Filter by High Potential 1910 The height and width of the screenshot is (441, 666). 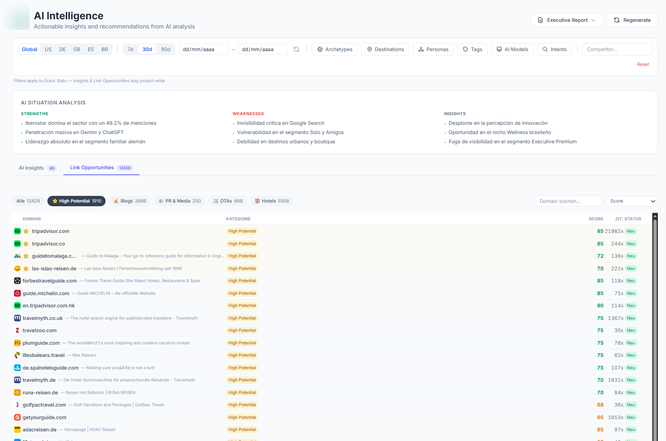click(76, 201)
